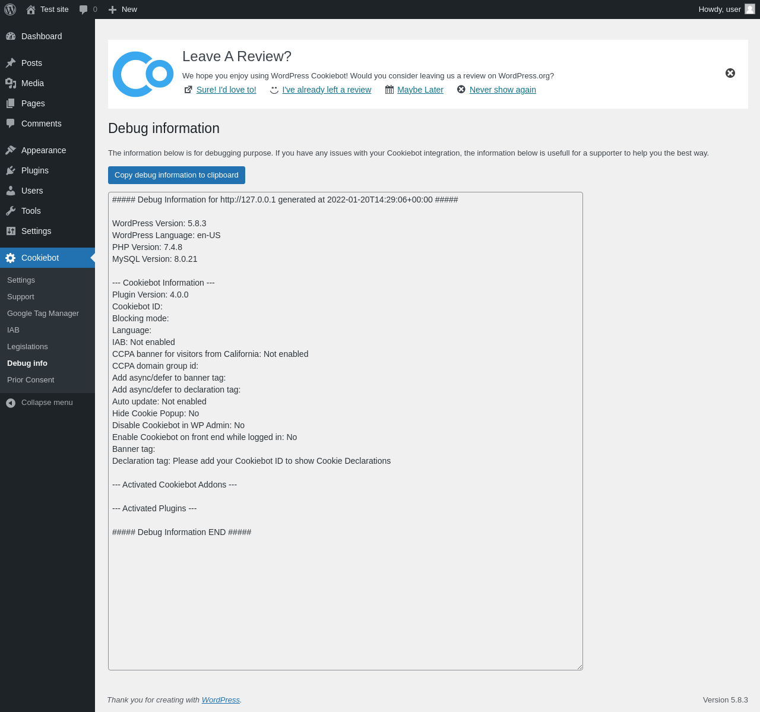Click the Plugin Version: 4.0.0 line
Screen dimensions: 760x712
tap(150, 295)
